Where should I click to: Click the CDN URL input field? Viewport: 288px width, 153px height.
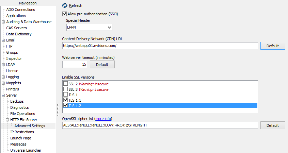pos(160,46)
